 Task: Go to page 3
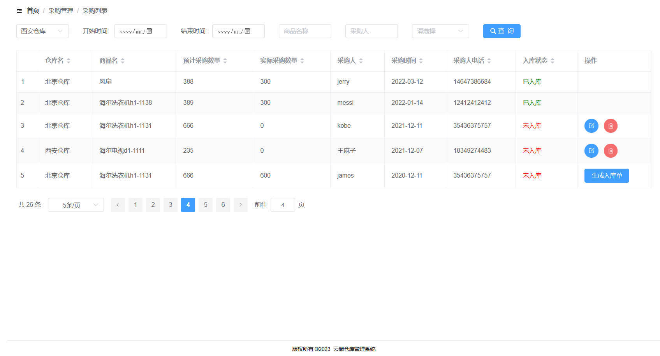click(x=171, y=205)
